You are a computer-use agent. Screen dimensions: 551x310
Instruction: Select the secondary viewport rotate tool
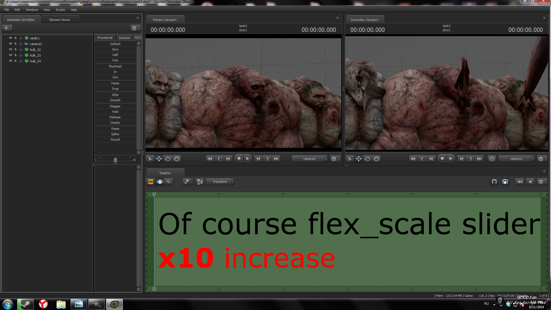tap(368, 159)
